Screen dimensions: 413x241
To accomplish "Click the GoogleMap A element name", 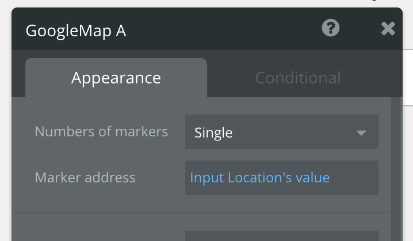I will (75, 30).
